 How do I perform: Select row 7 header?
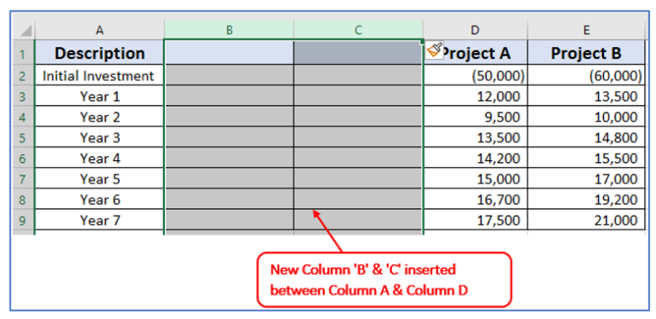[x=23, y=179]
